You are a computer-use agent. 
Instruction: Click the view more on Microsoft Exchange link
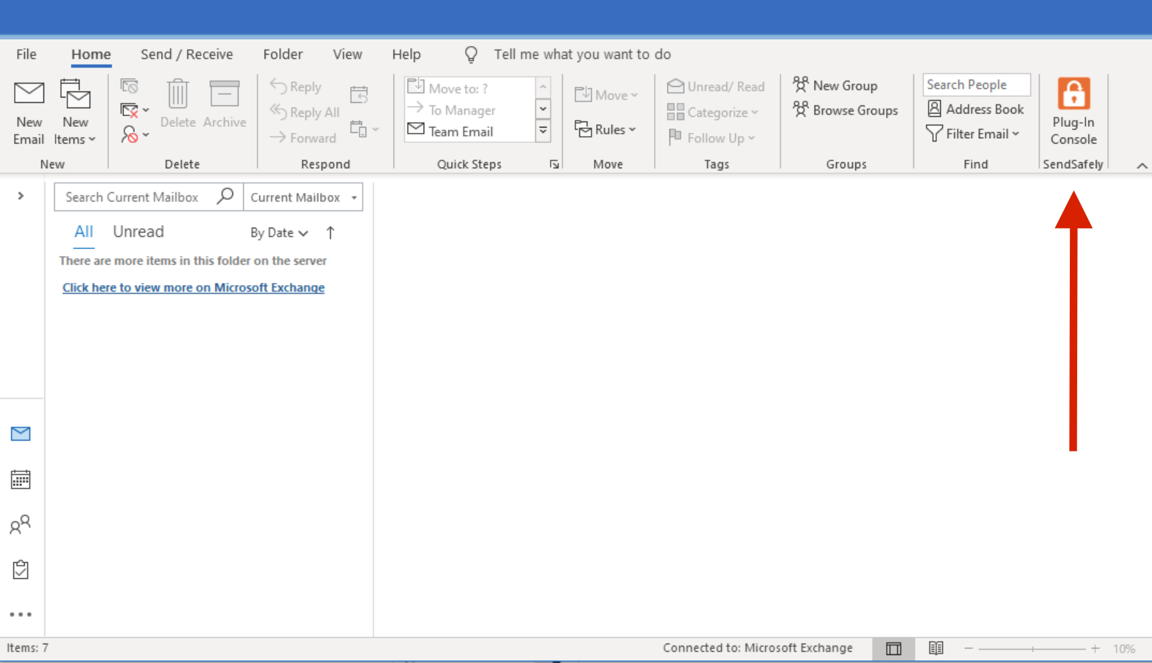coord(193,287)
